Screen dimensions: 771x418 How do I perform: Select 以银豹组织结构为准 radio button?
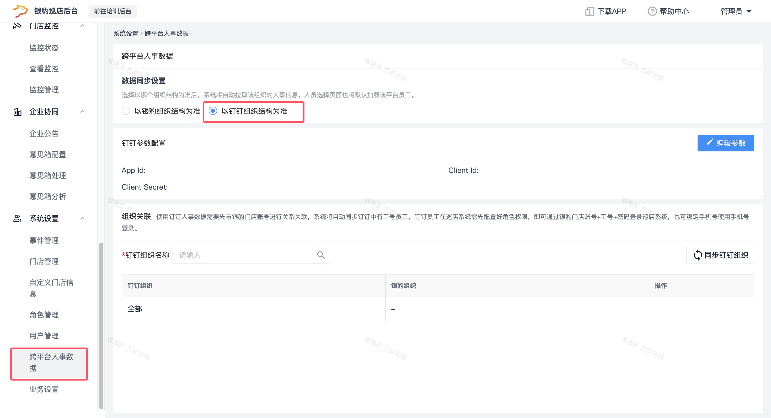pos(126,111)
